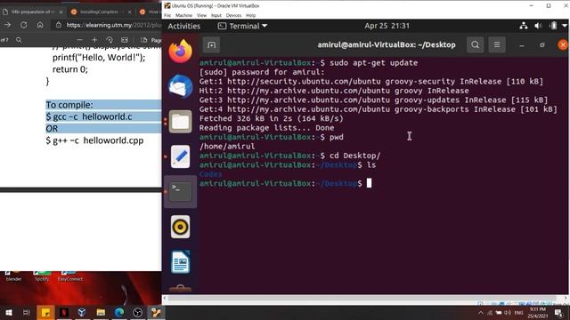Open the VirtualBox View menu
Viewport: 570px width, 320px height.
(201, 15)
